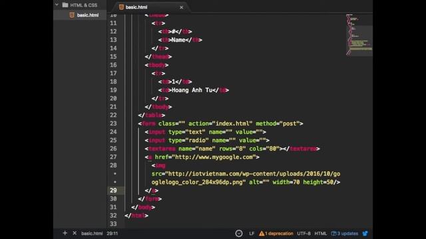Click the HTML file icon beside basic.html in sidebar
This screenshot has height=239, width=426.
(x=72, y=15)
